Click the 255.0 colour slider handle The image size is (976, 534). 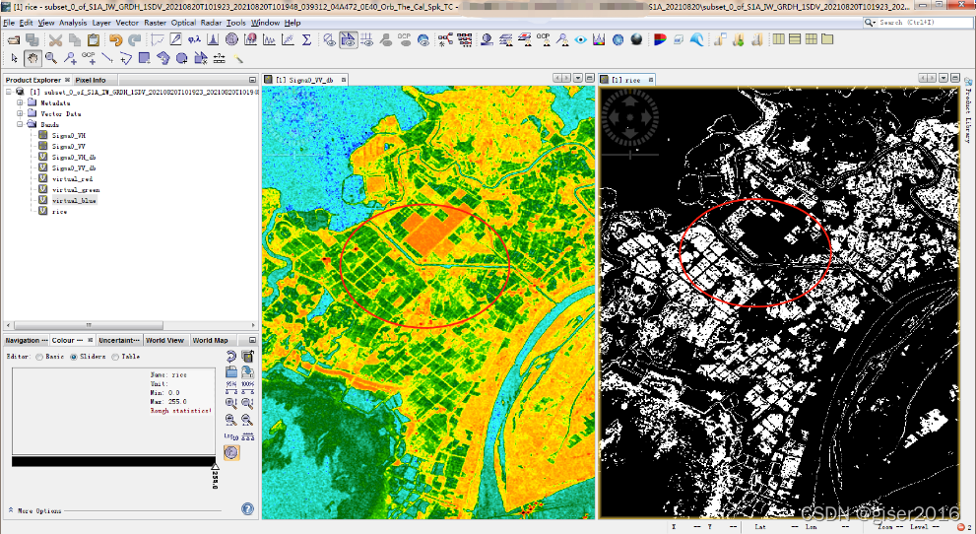pyautogui.click(x=215, y=466)
